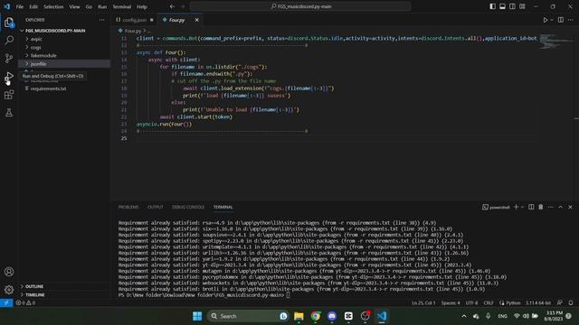This screenshot has width=579, height=325.
Task: Open the Explorer view in the activity bar
Action: click(x=9, y=23)
